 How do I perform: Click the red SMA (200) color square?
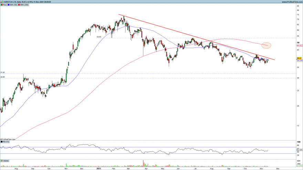19,5
